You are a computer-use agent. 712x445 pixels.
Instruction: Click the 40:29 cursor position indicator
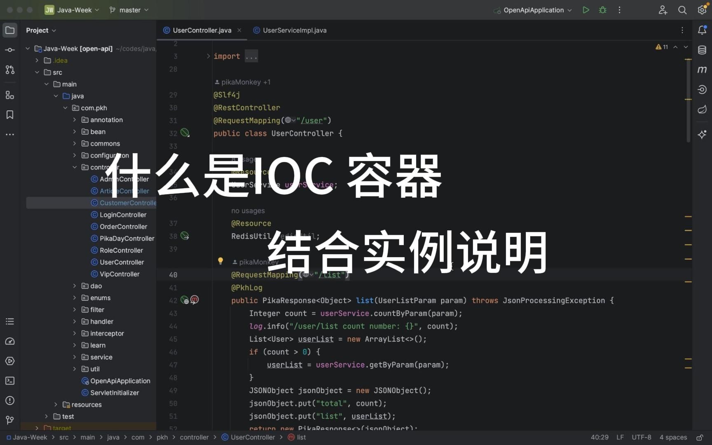(x=600, y=437)
